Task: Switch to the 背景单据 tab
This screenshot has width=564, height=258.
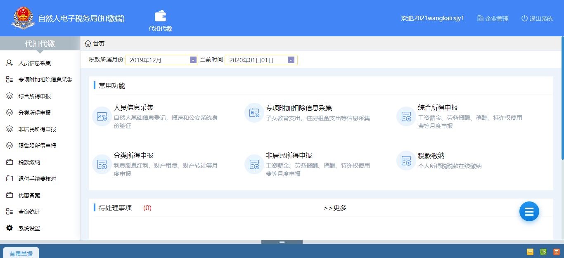Action: click(21, 253)
